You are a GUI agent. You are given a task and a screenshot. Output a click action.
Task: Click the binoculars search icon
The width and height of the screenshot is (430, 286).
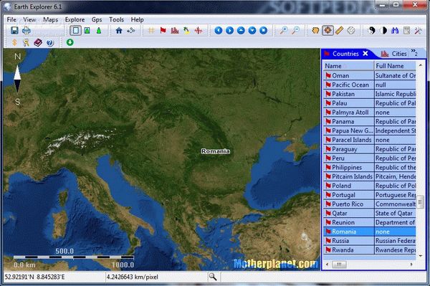395,30
